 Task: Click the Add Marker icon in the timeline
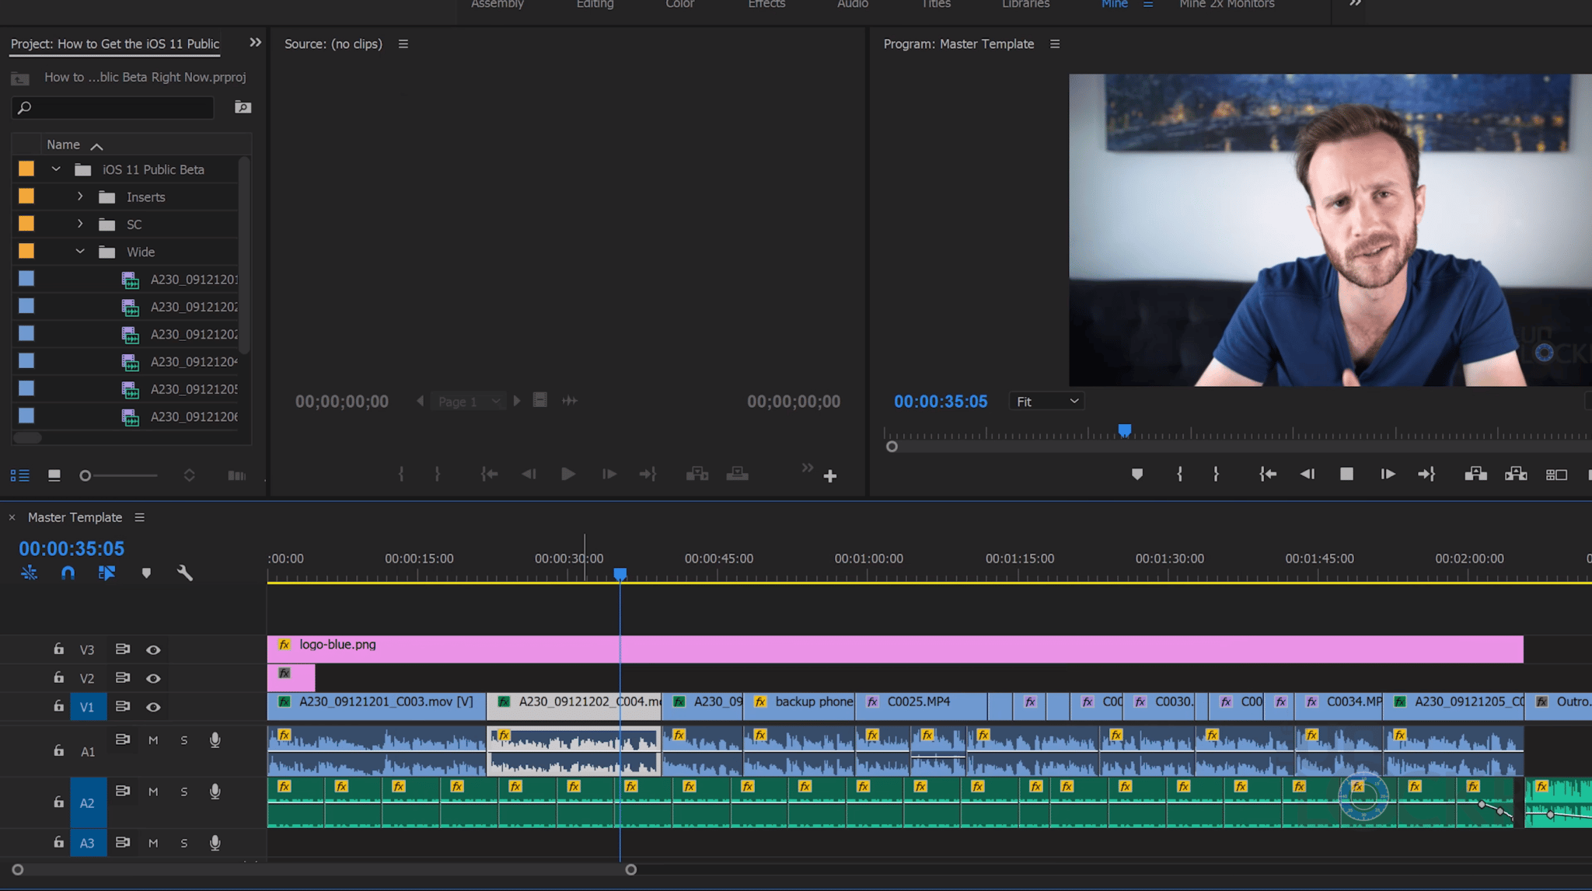[146, 573]
